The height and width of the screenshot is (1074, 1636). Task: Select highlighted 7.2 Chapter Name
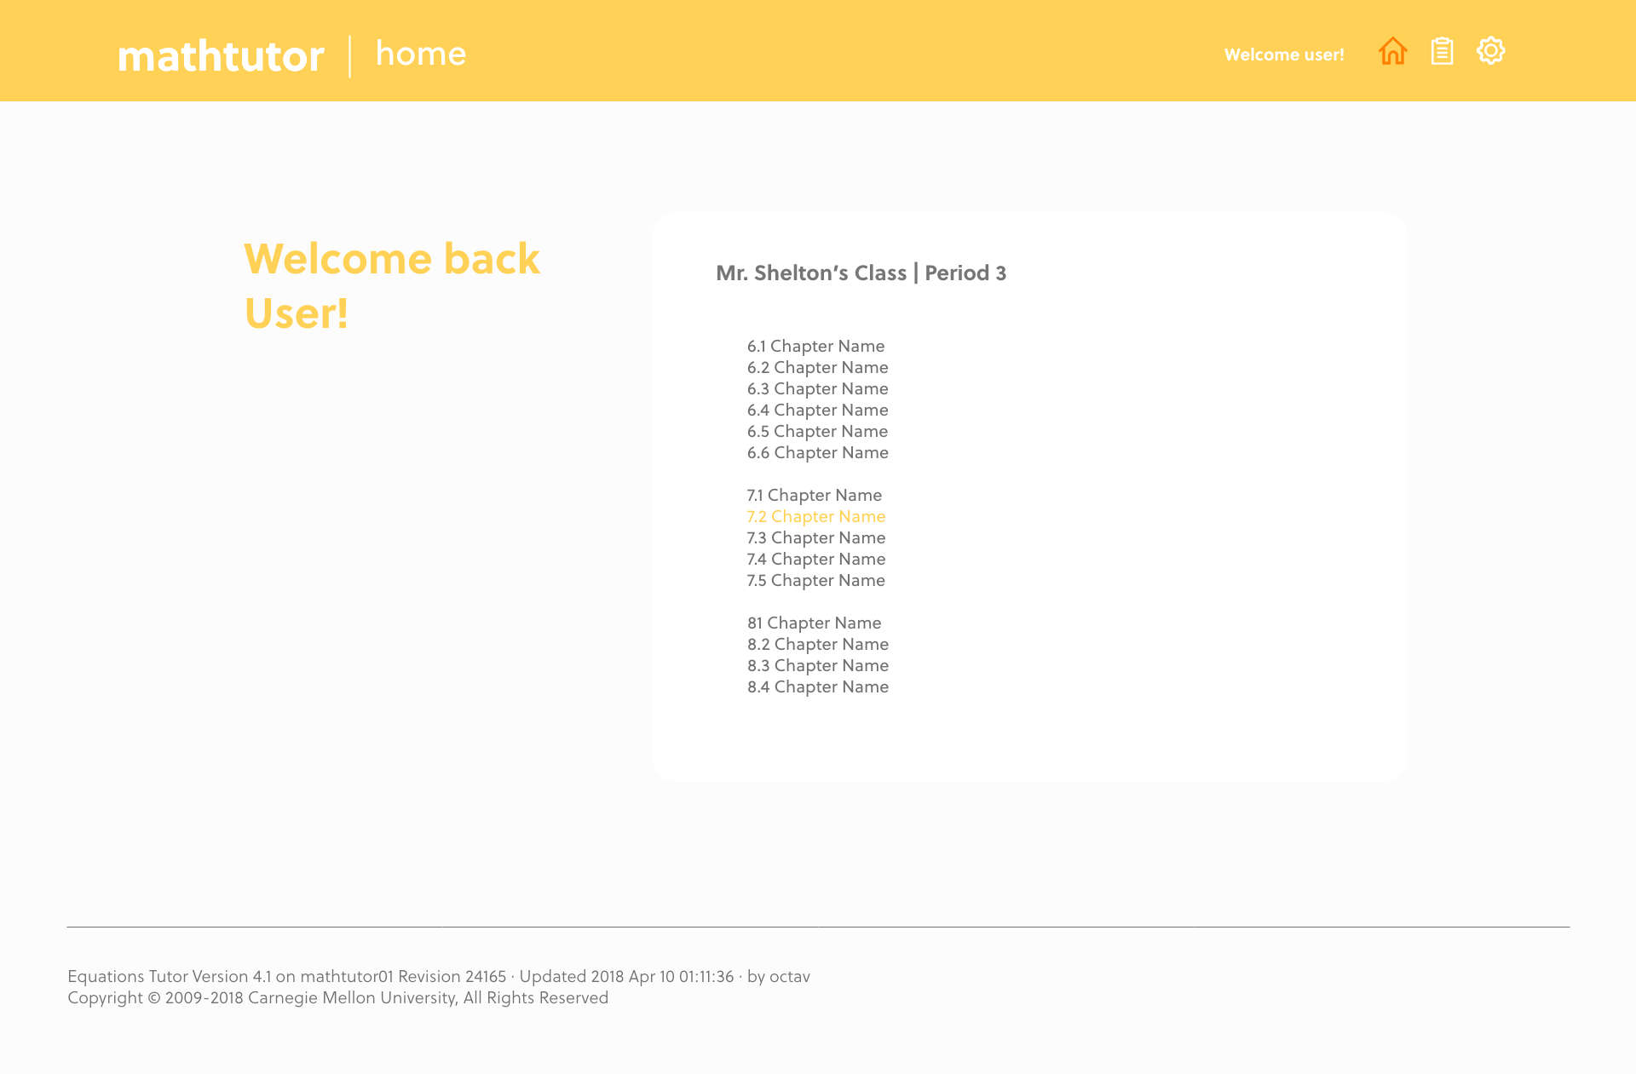[x=815, y=517]
